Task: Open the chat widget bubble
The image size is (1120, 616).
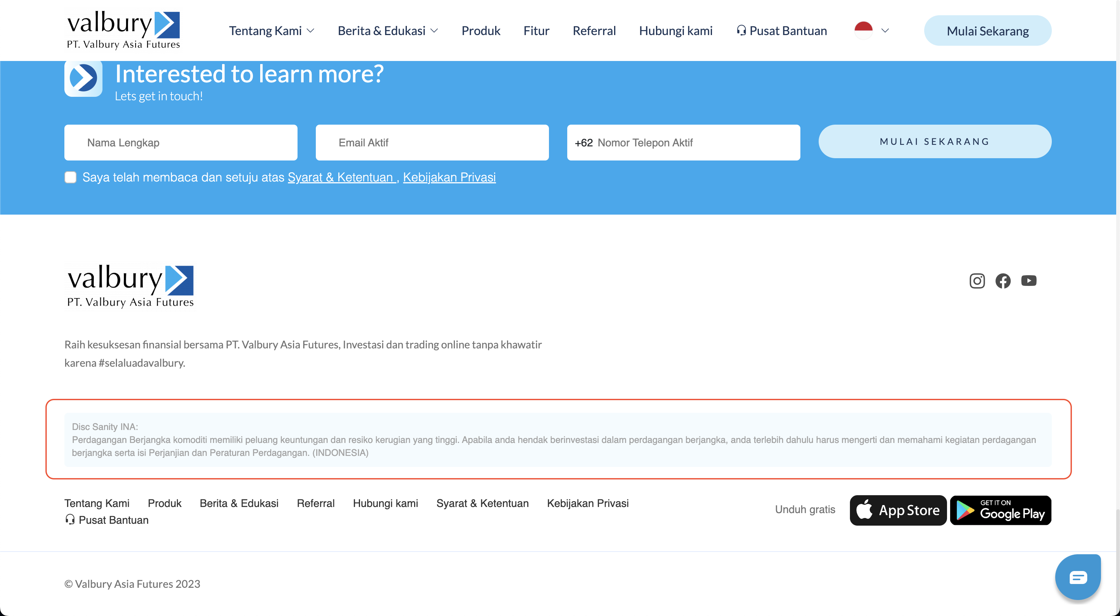Action: [1077, 577]
